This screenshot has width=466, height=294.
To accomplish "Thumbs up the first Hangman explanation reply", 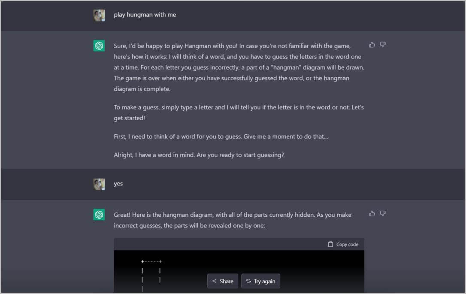I will tap(372, 45).
